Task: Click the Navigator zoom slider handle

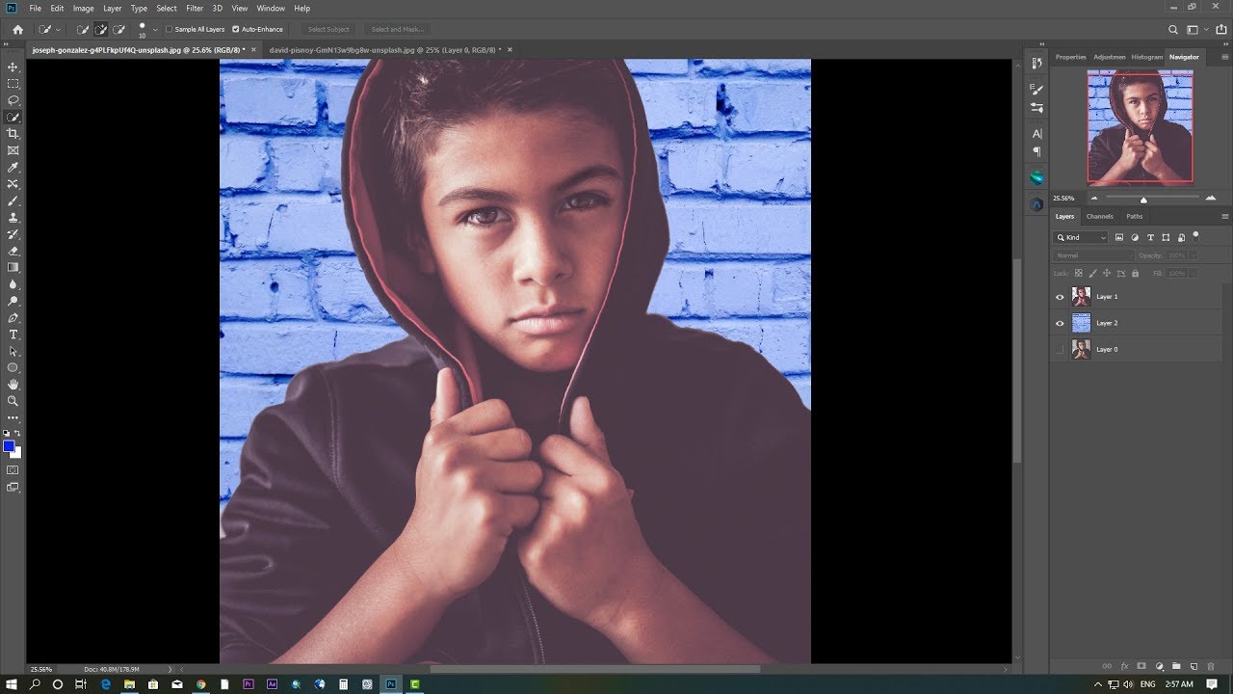Action: [1143, 200]
